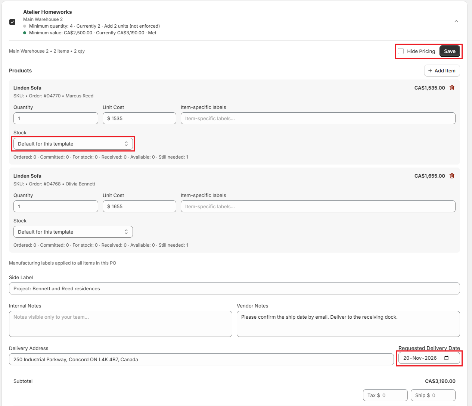This screenshot has width=472, height=406.
Task: Open the calendar picker for delivery date
Action: coord(446,358)
